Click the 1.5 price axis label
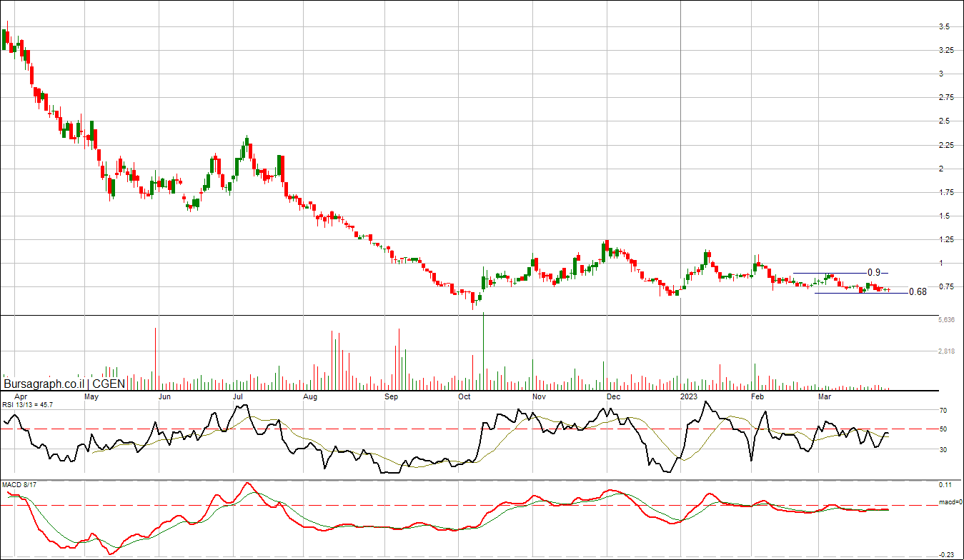The height and width of the screenshot is (560, 964). pos(943,216)
